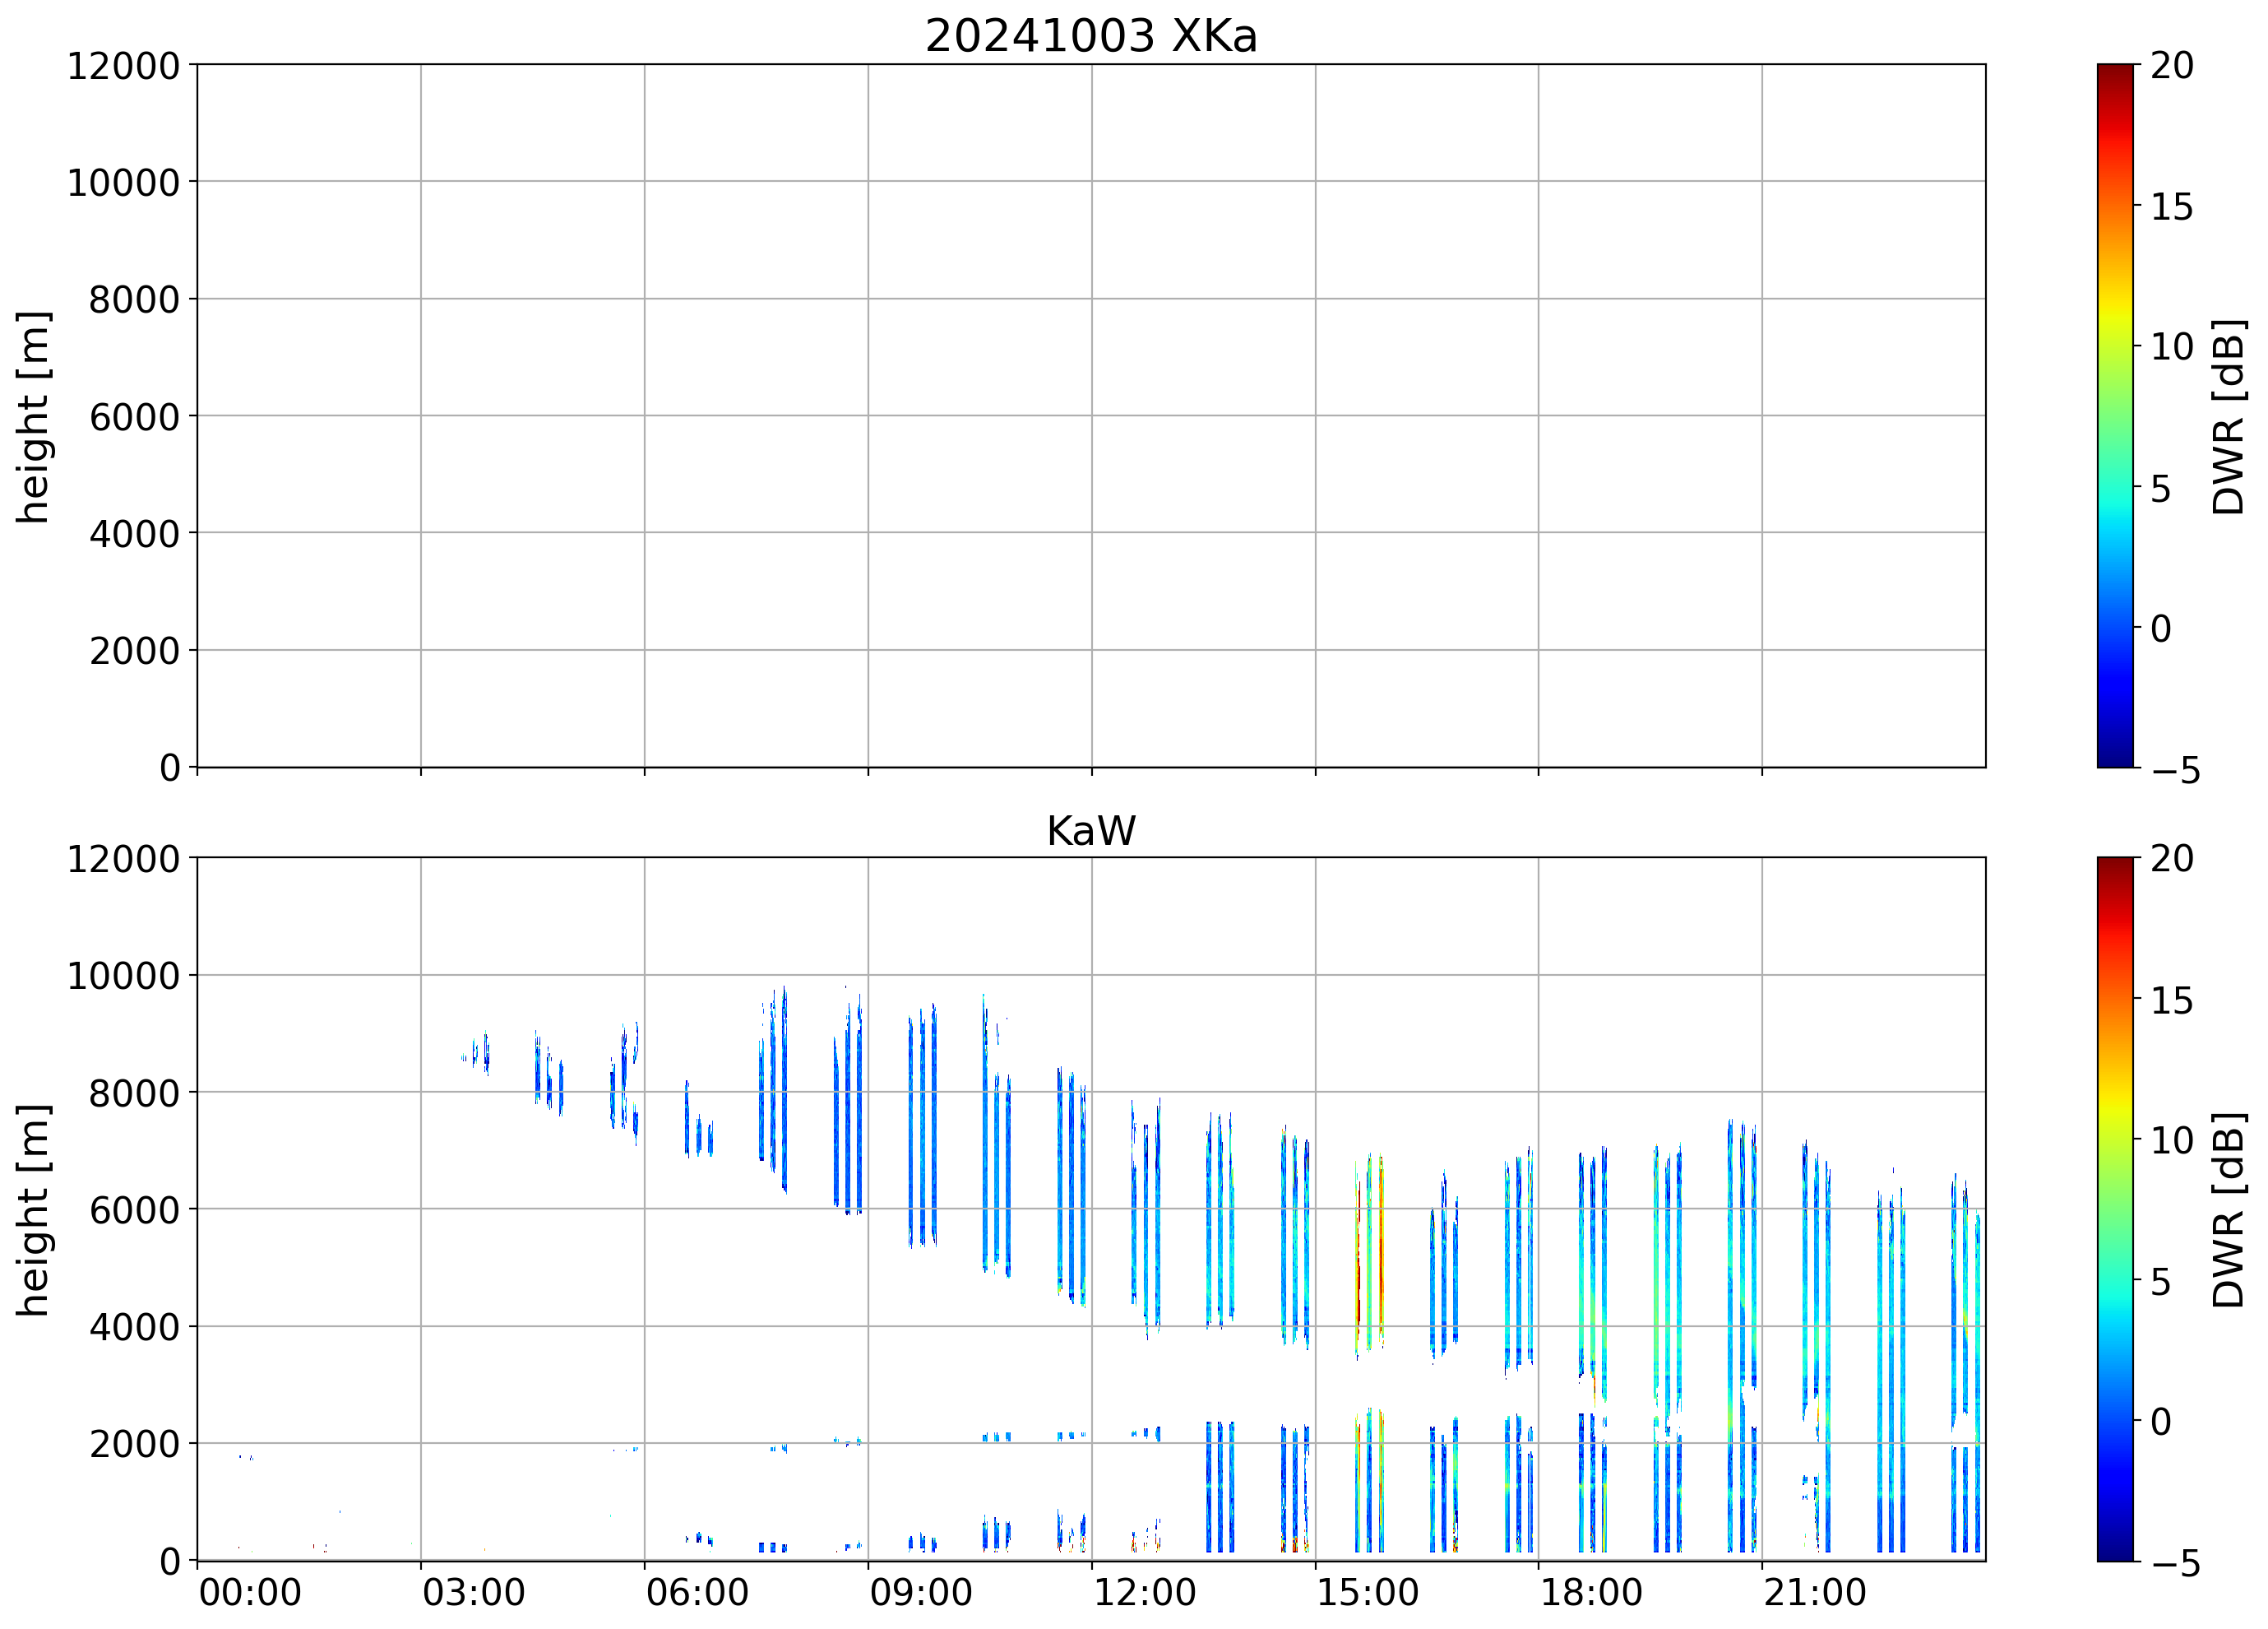
Task: Click the '18:00' time axis tick label
Action: 1591,1592
